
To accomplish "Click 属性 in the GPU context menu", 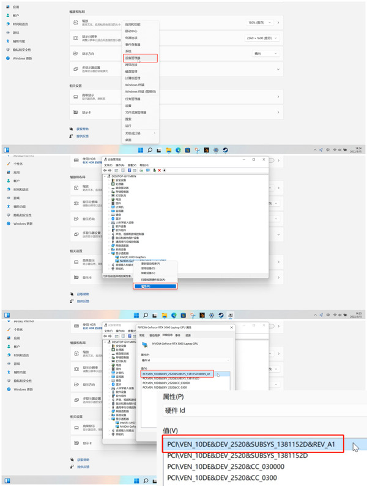I will point(146,286).
